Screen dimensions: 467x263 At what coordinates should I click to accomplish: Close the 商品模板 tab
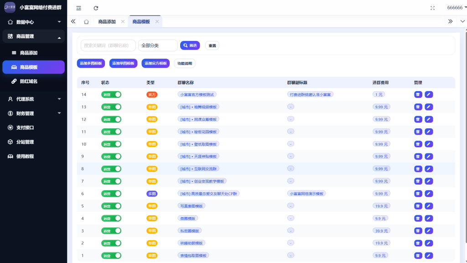click(x=157, y=22)
